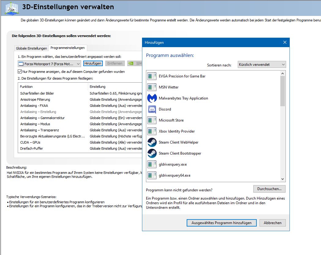The height and width of the screenshot is (255, 321).
Task: Click the Durchsuchen... button
Action: pyautogui.click(x=269, y=189)
